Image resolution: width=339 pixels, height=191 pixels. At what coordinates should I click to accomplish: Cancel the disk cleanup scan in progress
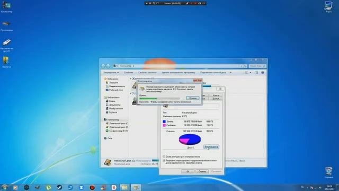(x=193, y=98)
